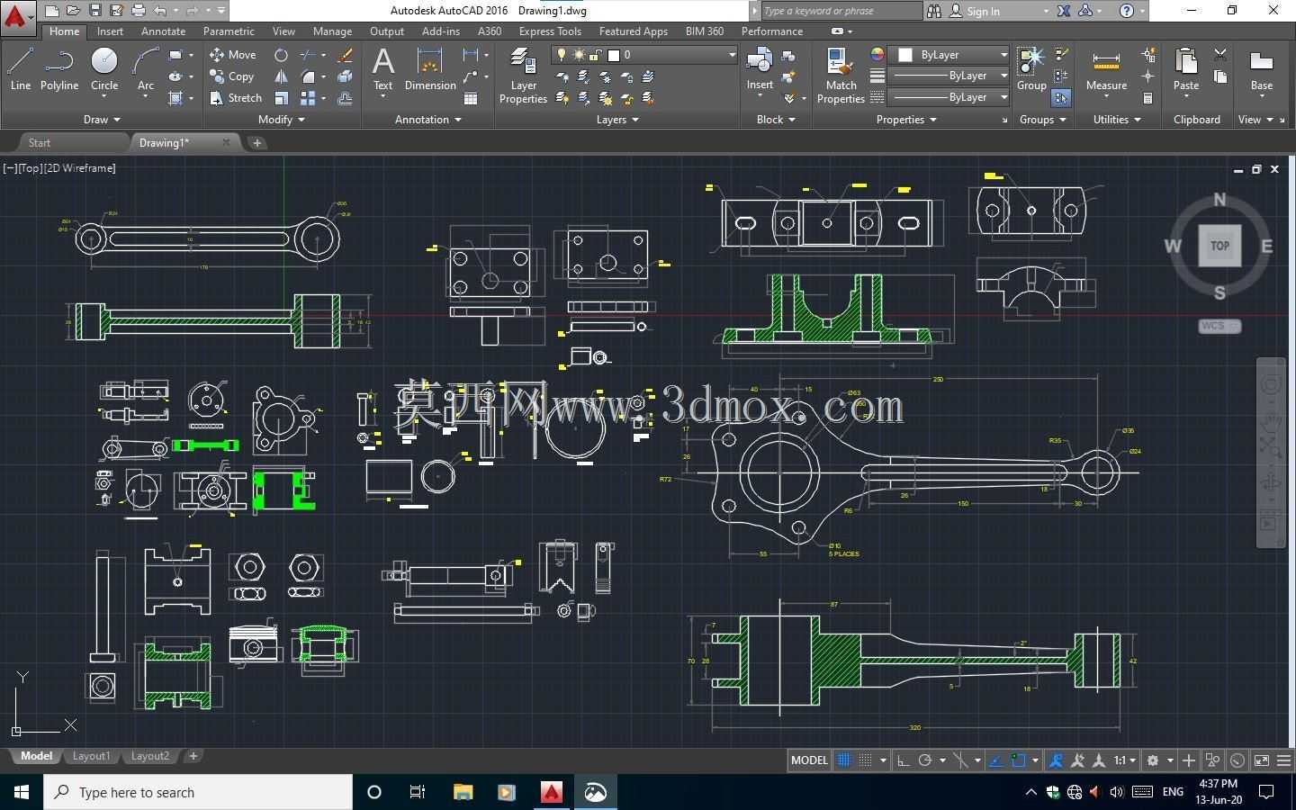Click the Offset tool icon

tap(345, 97)
